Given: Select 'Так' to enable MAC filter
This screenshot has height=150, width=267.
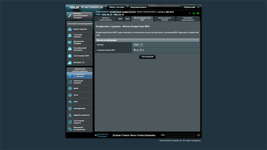Looking at the screenshot, I should [x=135, y=50].
